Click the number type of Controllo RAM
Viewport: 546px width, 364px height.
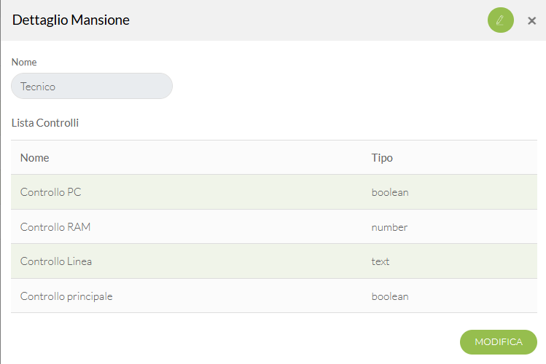pos(389,227)
